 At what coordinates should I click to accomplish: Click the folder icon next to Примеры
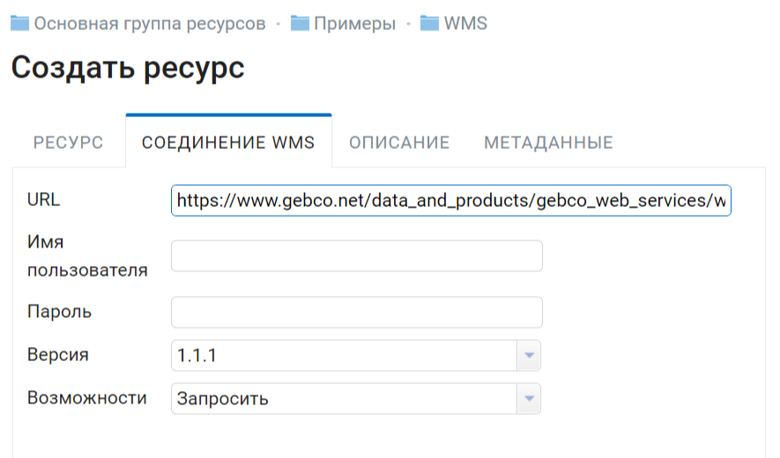(x=300, y=24)
